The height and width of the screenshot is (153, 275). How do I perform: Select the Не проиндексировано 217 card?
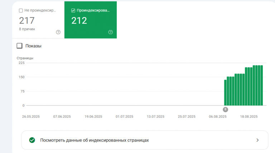pos(38,20)
